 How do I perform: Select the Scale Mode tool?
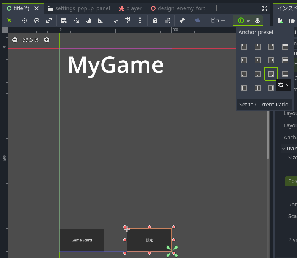tap(49, 20)
